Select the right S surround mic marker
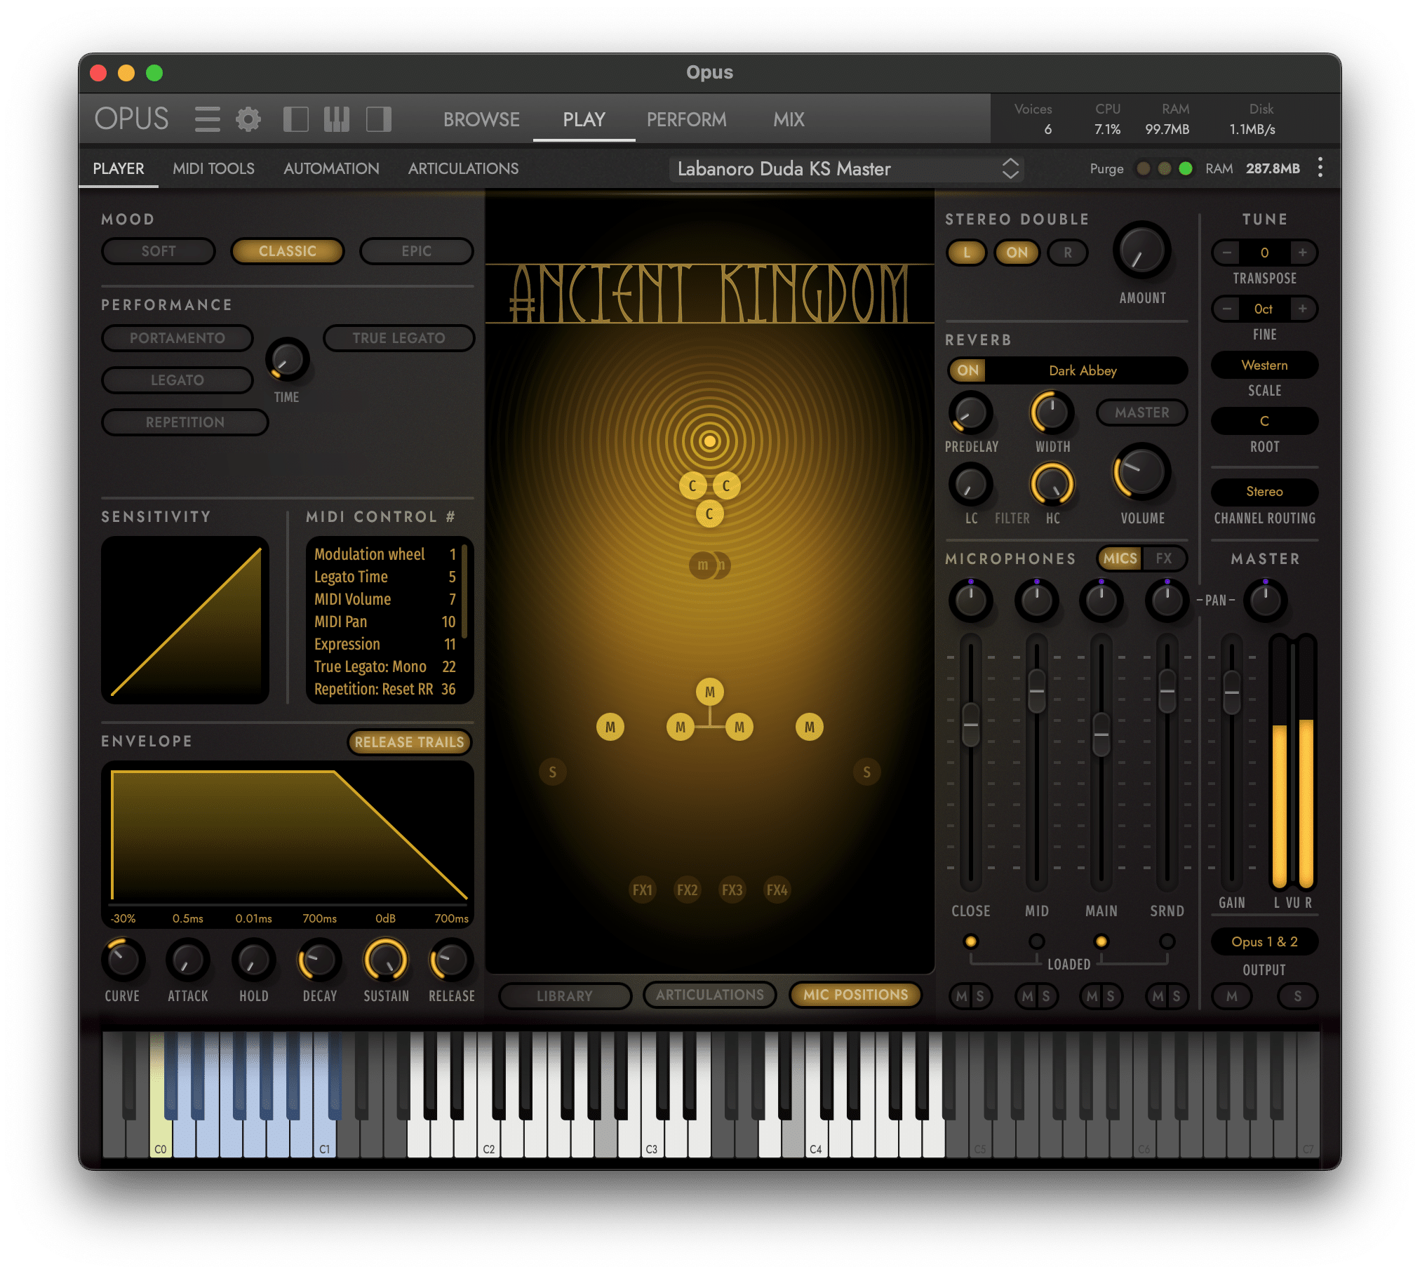This screenshot has width=1420, height=1274. point(867,772)
